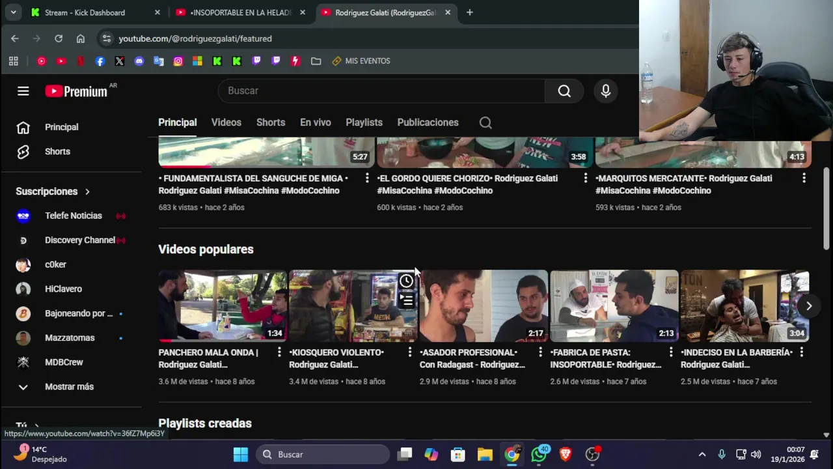
Task: Play the PANCHERO MALA ONDA thumbnail
Action: click(x=223, y=306)
